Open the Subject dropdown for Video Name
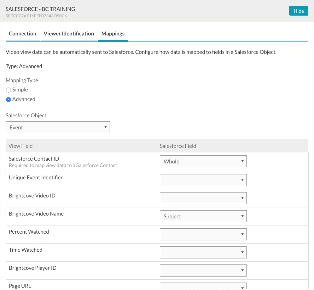Image resolution: width=314 pixels, height=290 pixels. point(203,216)
